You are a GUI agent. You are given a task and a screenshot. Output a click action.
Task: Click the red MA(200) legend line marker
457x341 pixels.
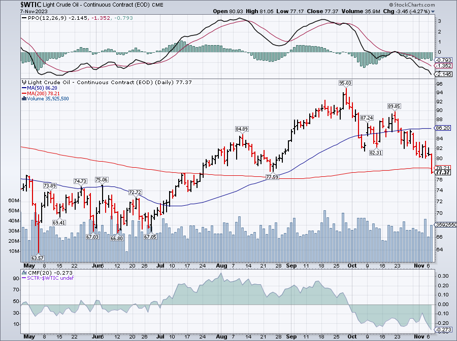pyautogui.click(x=23, y=93)
